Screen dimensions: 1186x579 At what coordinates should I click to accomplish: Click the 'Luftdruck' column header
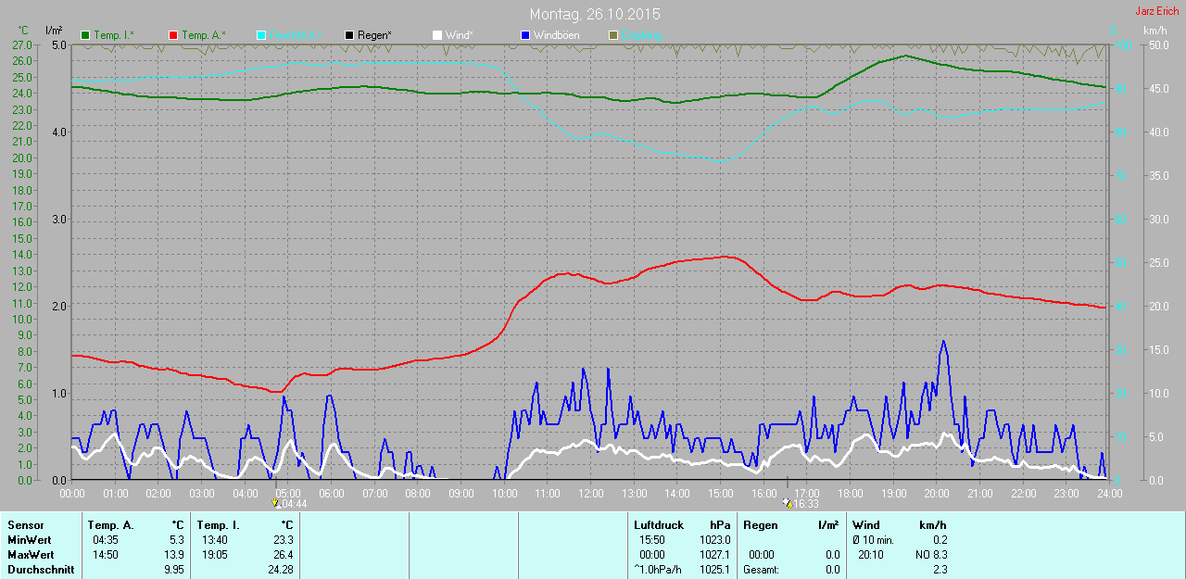coord(658,525)
